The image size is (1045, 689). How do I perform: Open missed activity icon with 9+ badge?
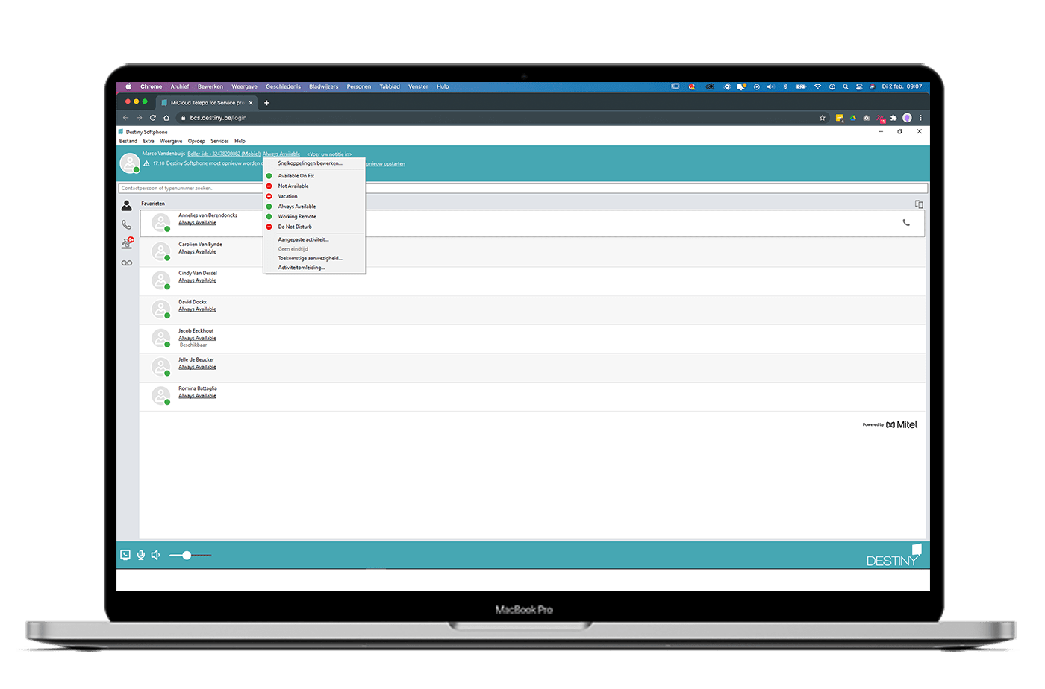tap(127, 243)
